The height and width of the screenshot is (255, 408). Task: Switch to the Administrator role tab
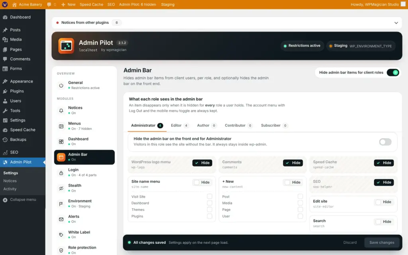(147, 126)
